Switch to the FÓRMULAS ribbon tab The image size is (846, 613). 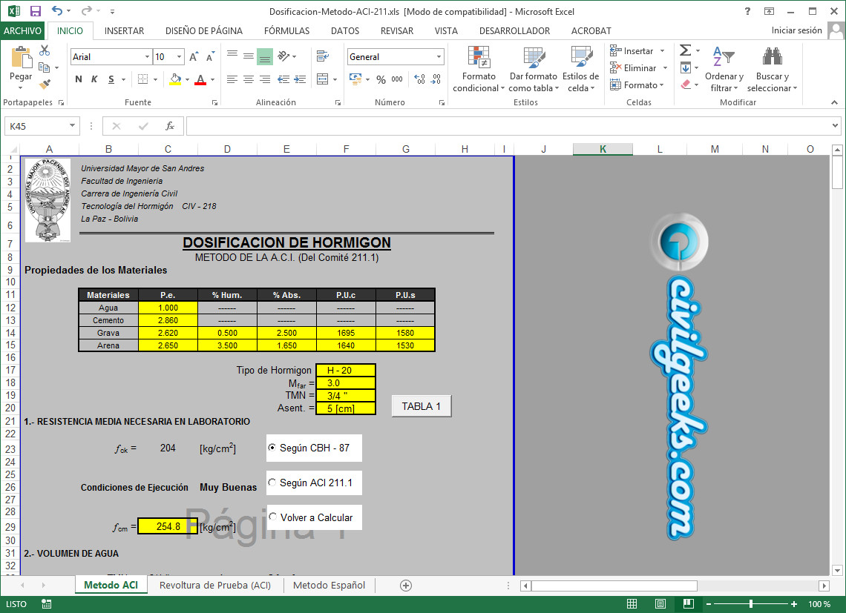click(286, 31)
